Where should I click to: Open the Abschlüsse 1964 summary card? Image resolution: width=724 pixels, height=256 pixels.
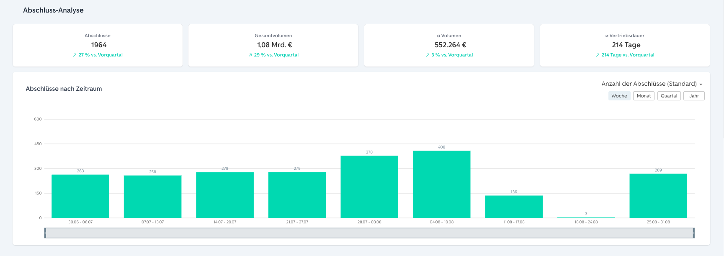tap(98, 45)
